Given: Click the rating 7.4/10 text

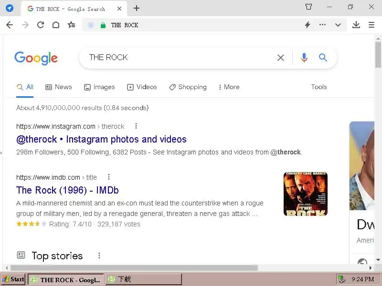Looking at the screenshot, I should [x=70, y=224].
